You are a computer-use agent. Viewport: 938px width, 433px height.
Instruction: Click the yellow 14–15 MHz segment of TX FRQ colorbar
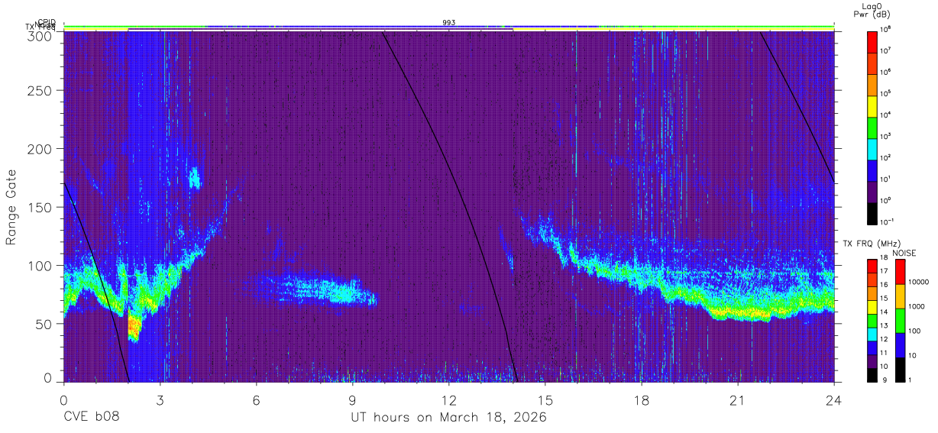872,306
